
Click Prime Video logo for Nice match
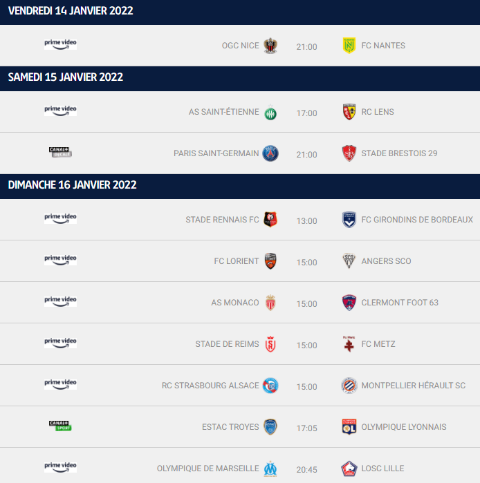pos(60,44)
